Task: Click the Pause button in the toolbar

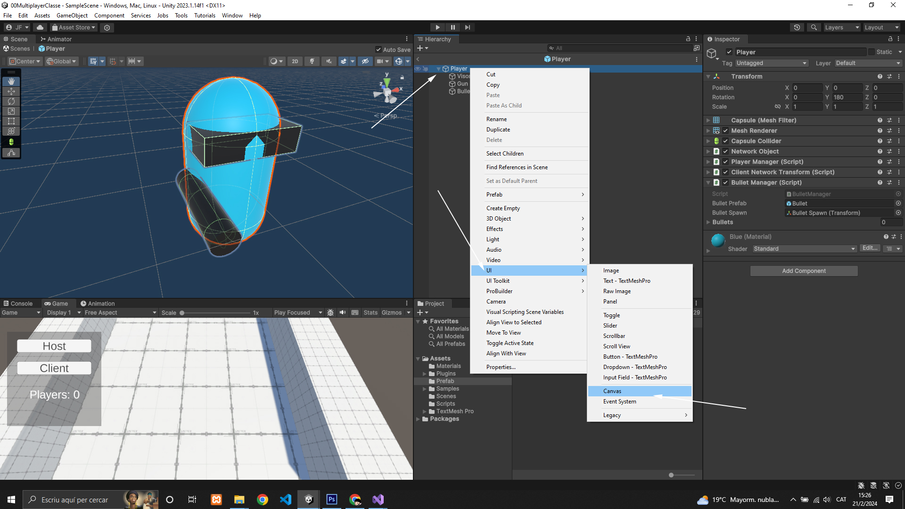Action: click(x=452, y=27)
